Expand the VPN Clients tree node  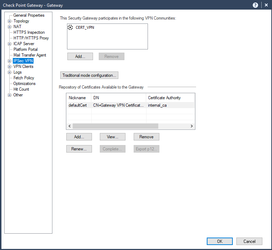tap(10, 67)
